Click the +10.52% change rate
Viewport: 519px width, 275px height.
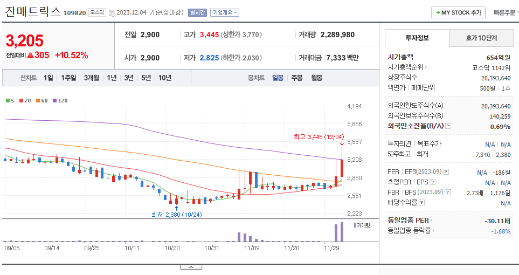coord(72,56)
